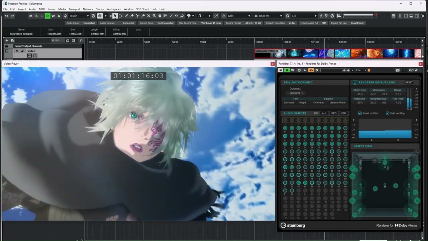Click the QC quick controls button
Viewport: 428px width, 241px height.
point(411,70)
